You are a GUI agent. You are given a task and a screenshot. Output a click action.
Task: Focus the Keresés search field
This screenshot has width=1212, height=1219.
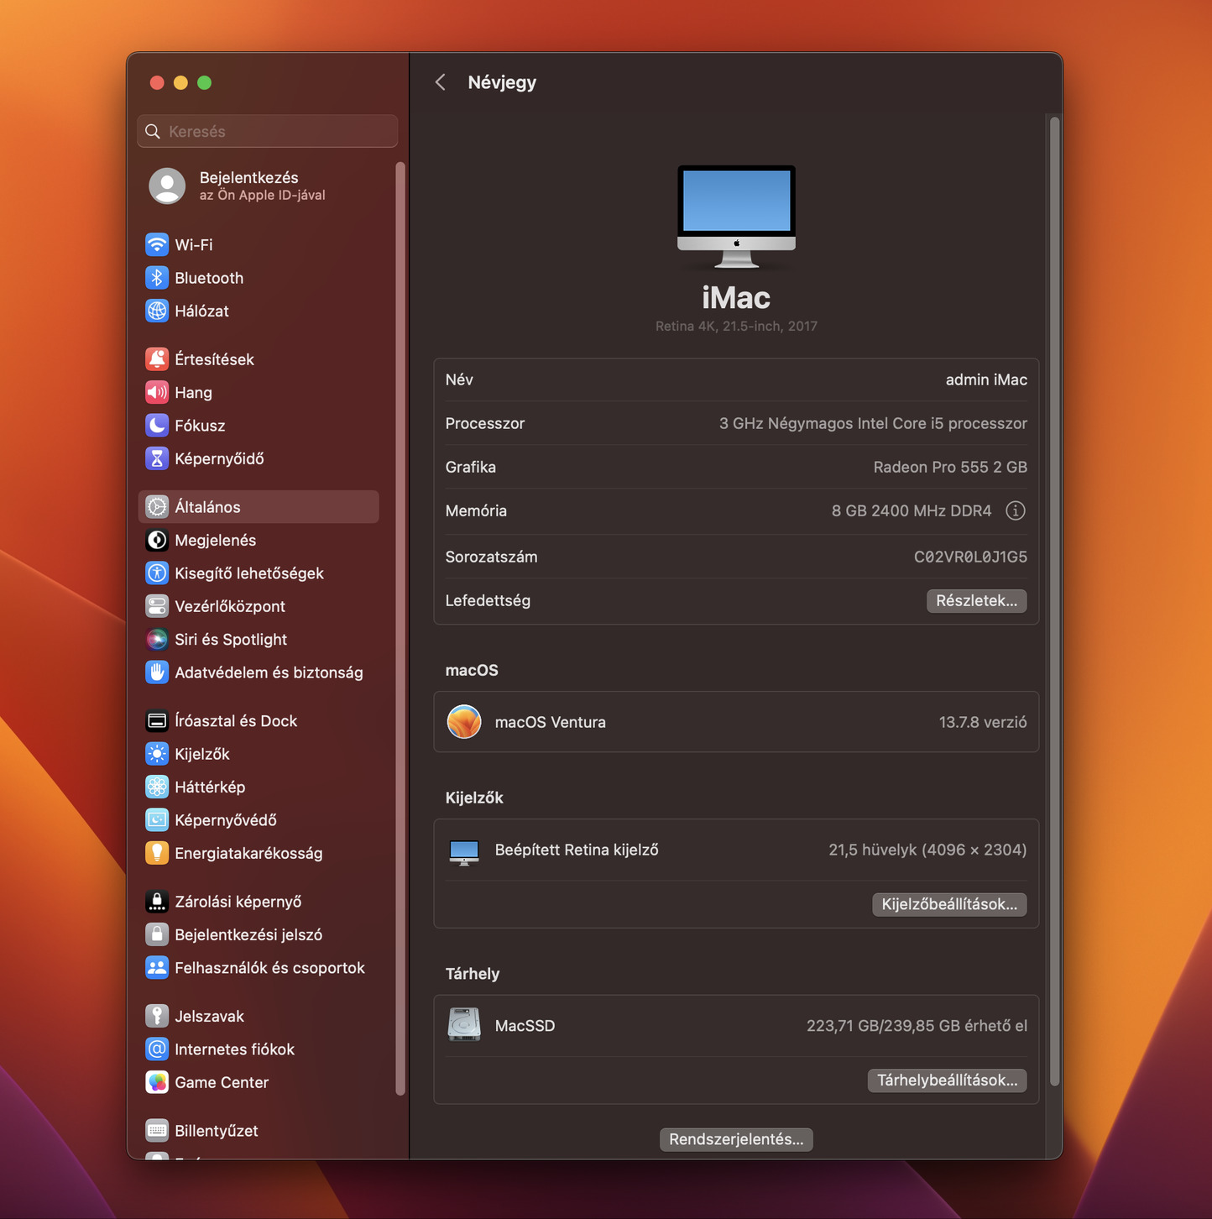pyautogui.click(x=268, y=131)
